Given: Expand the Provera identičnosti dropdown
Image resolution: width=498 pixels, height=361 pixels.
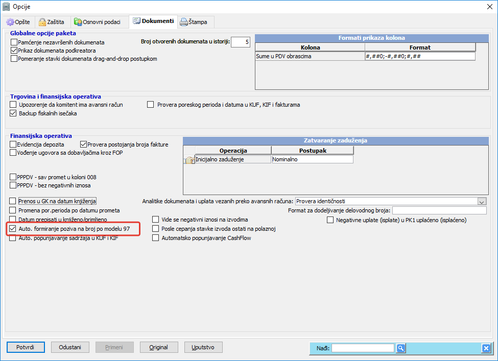Looking at the screenshot, I should (x=482, y=201).
